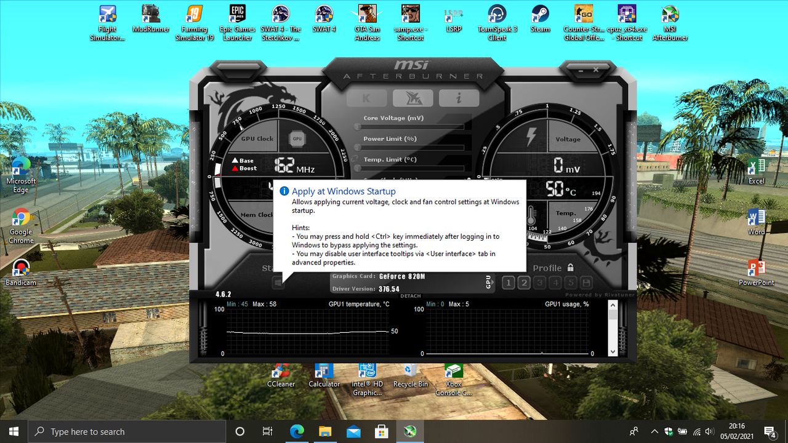Click the GPU1 temperature graph

coord(307,331)
